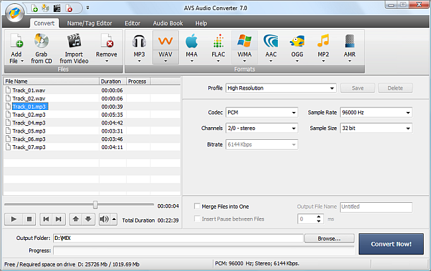
Task: Click the Convert Now! button
Action: click(x=391, y=244)
